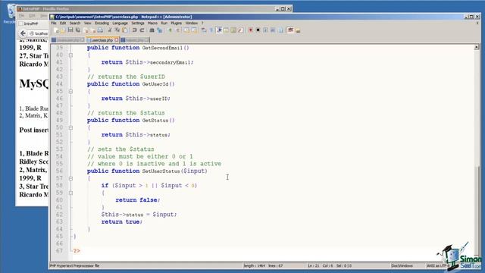Click the Open file toolbar icon

63,30
